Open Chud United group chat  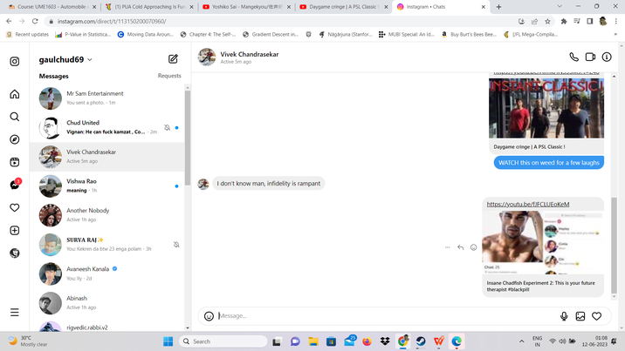coord(106,128)
